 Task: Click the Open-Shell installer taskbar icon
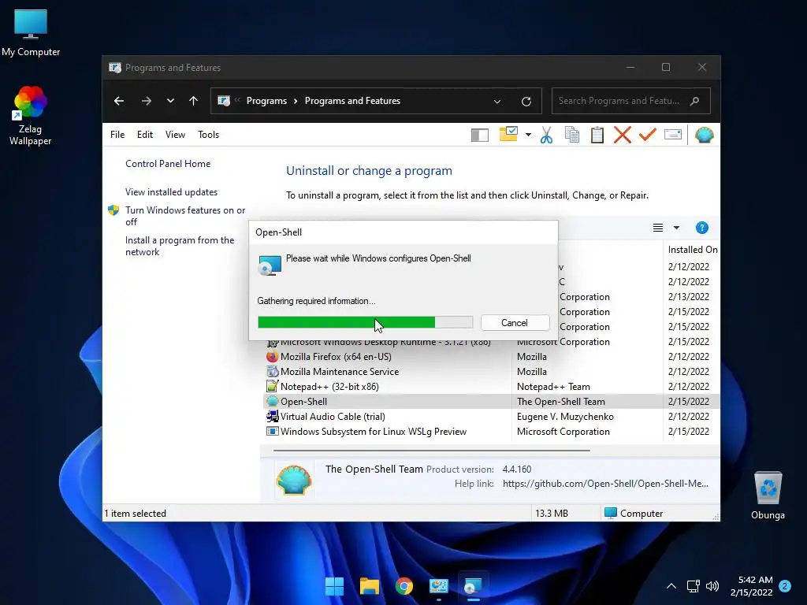pos(473,586)
